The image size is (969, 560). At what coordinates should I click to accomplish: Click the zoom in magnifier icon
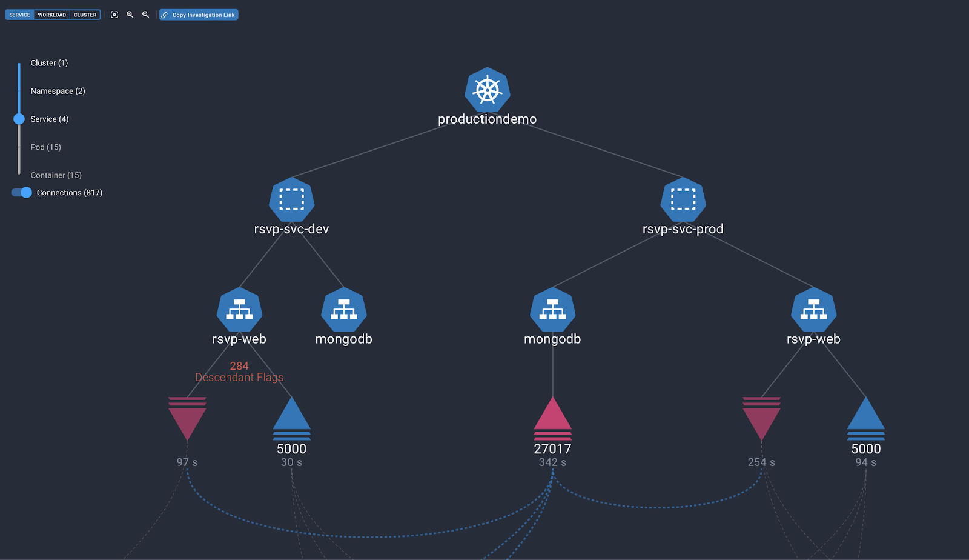(x=130, y=15)
